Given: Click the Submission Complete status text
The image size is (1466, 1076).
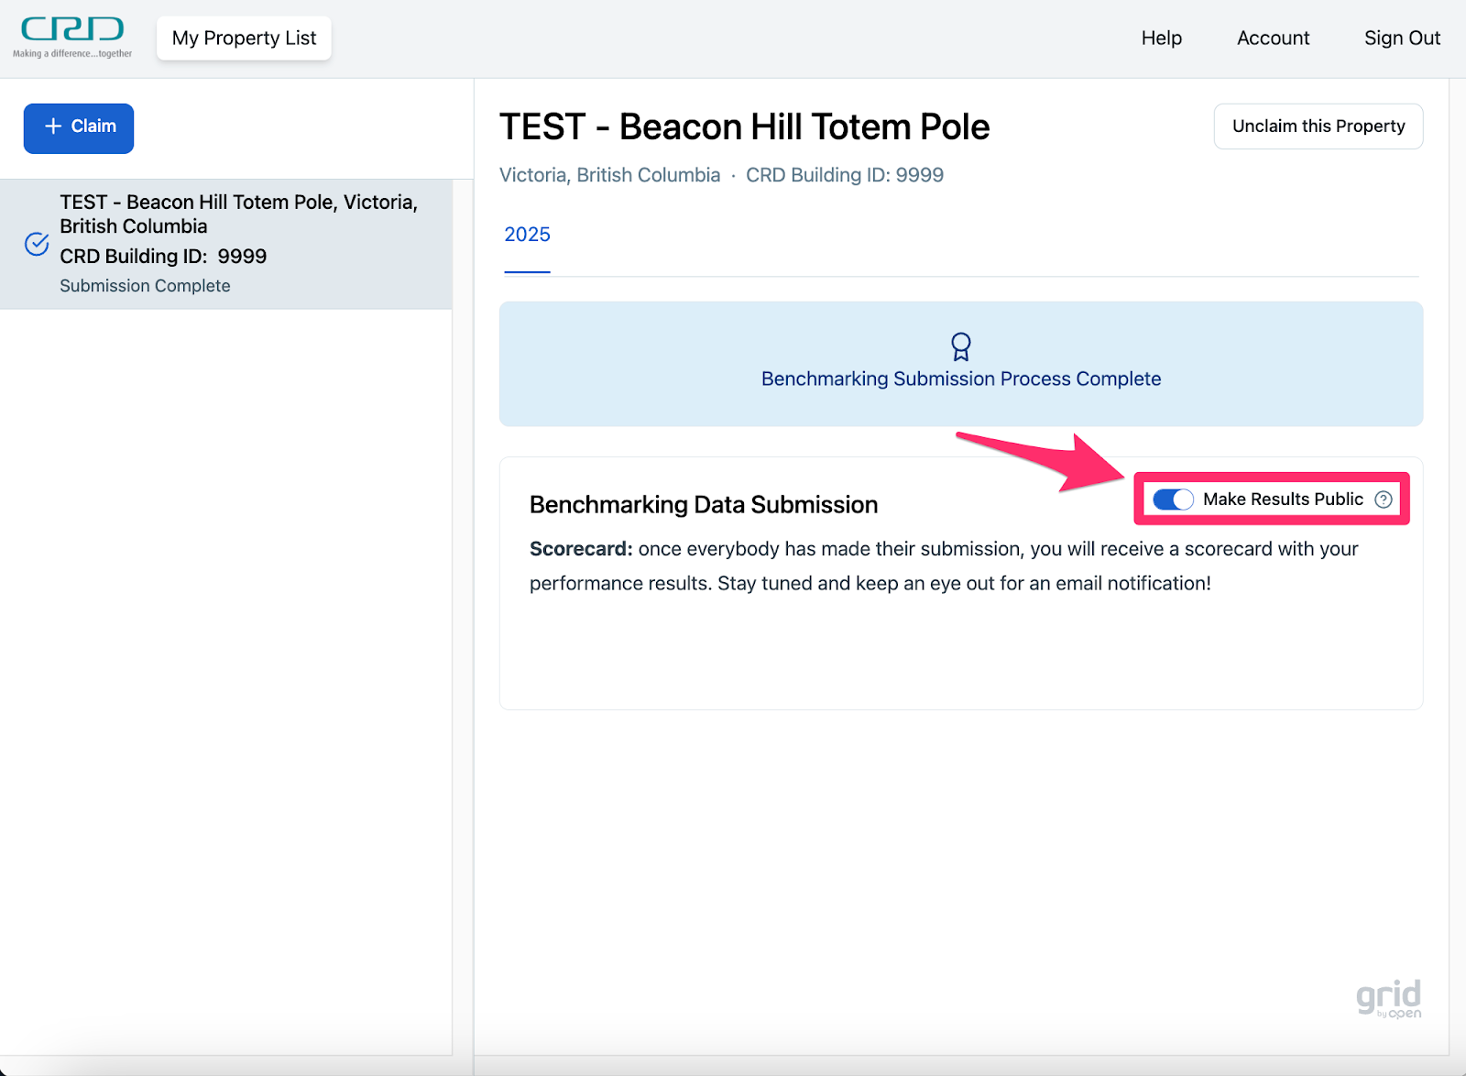Looking at the screenshot, I should (x=145, y=286).
